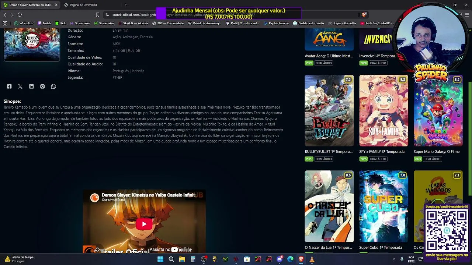Open Calculator from the taskbar
This screenshot has width=472, height=265.
point(192,259)
